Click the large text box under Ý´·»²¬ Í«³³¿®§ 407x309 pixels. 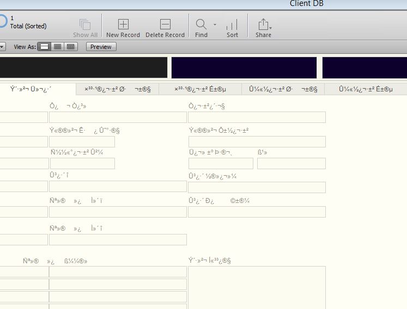[257, 287]
